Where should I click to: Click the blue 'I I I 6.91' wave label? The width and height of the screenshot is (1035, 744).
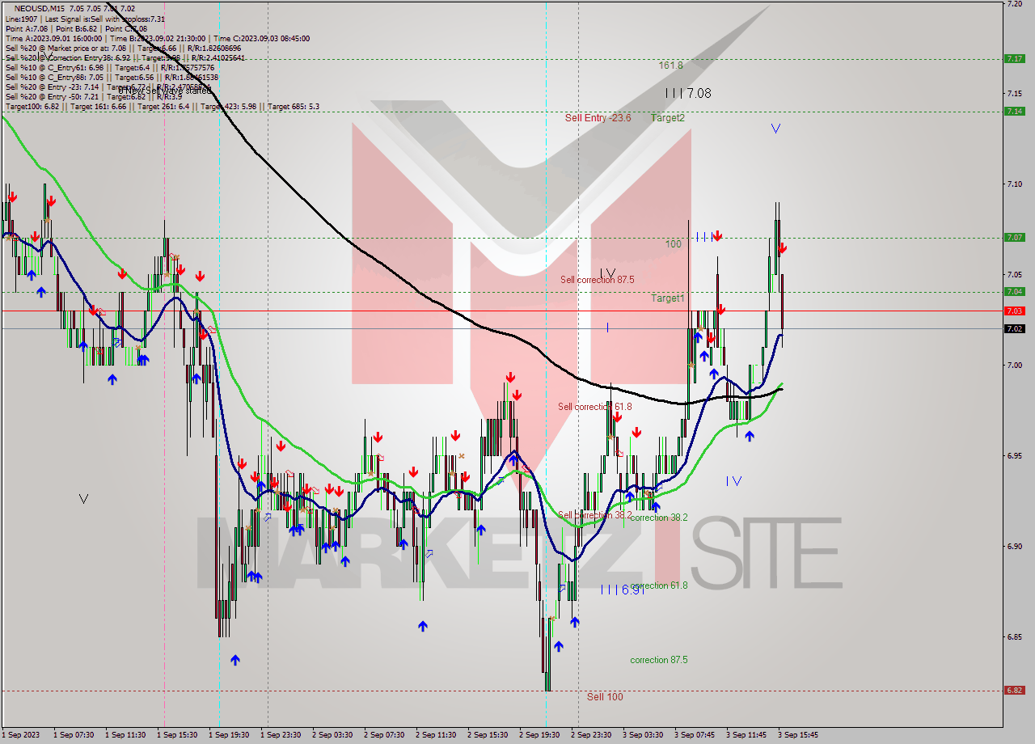622,590
